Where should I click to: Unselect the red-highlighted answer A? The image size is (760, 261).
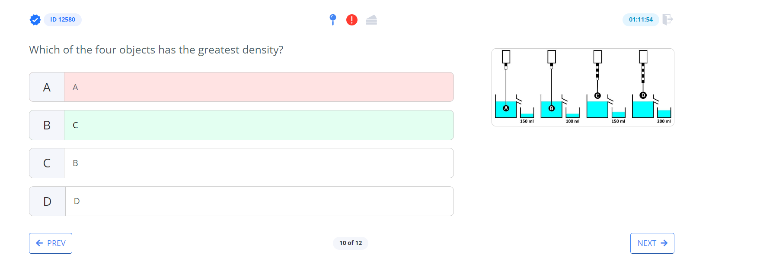(x=241, y=87)
